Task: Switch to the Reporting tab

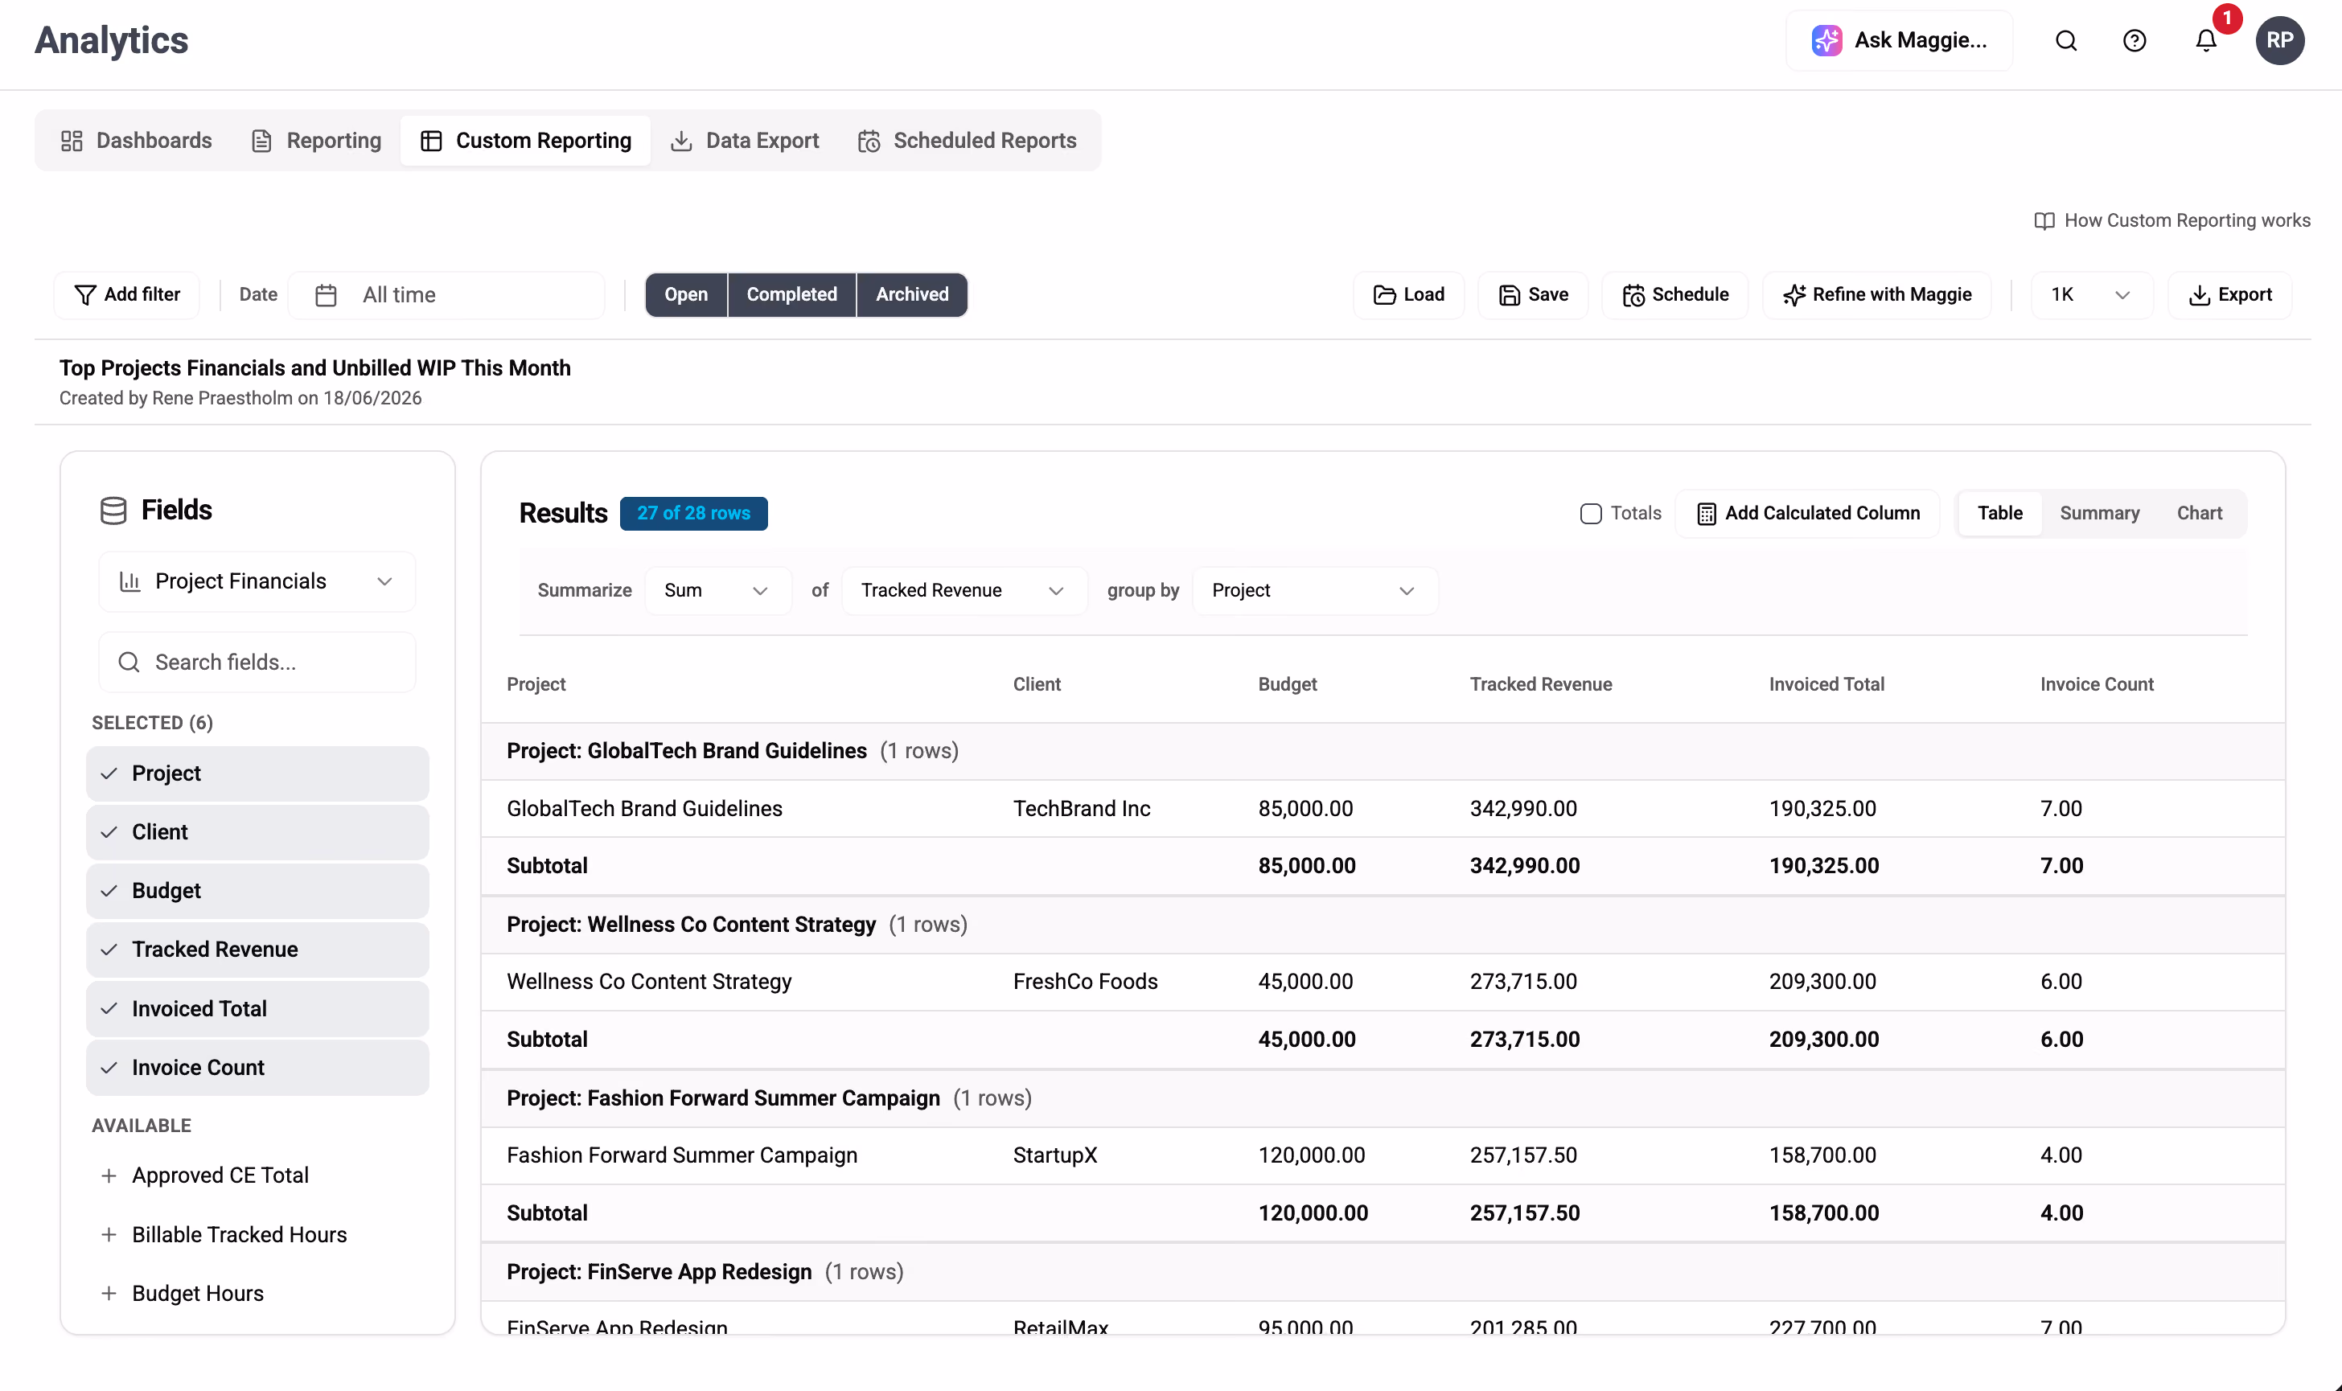Action: 317,141
